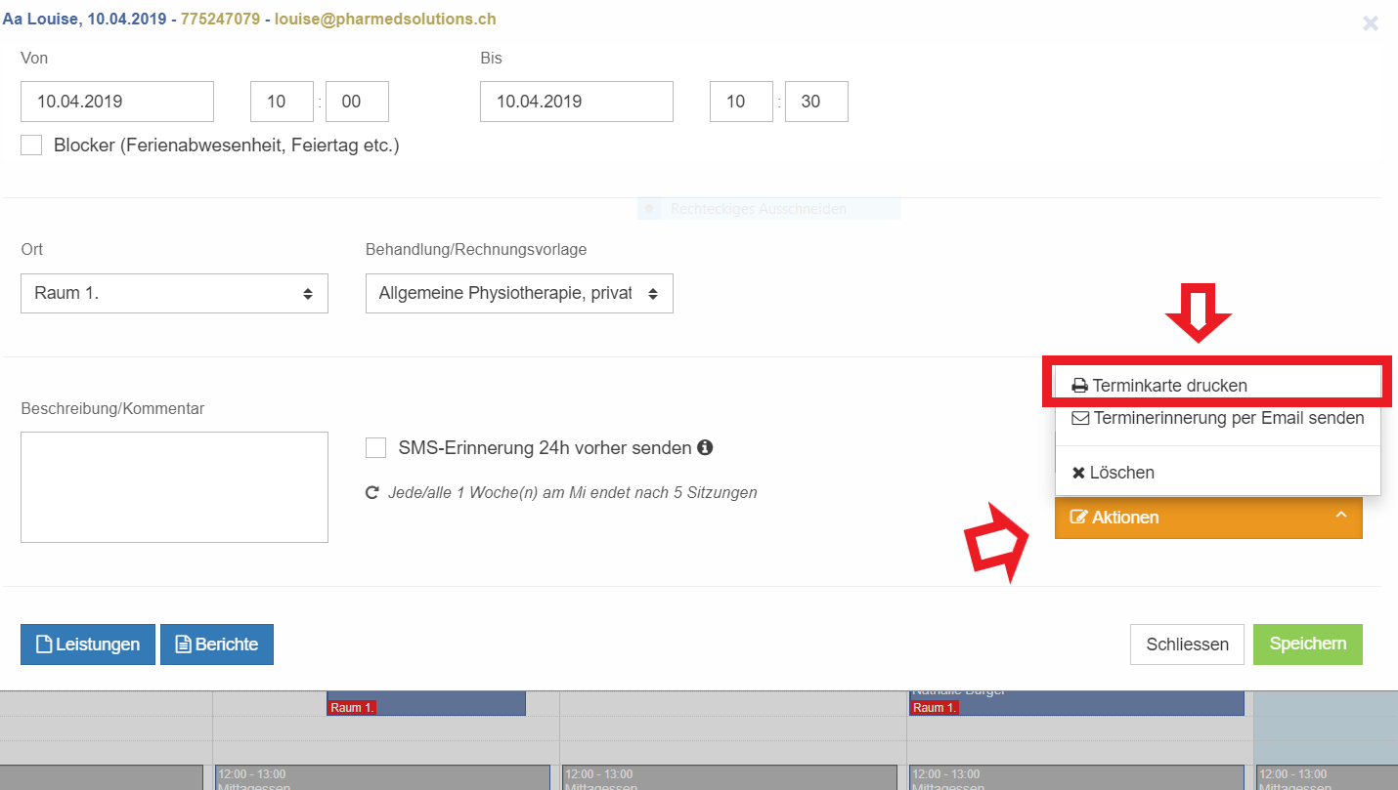
Task: Click the Von minute field showing 00
Action: coord(357,102)
